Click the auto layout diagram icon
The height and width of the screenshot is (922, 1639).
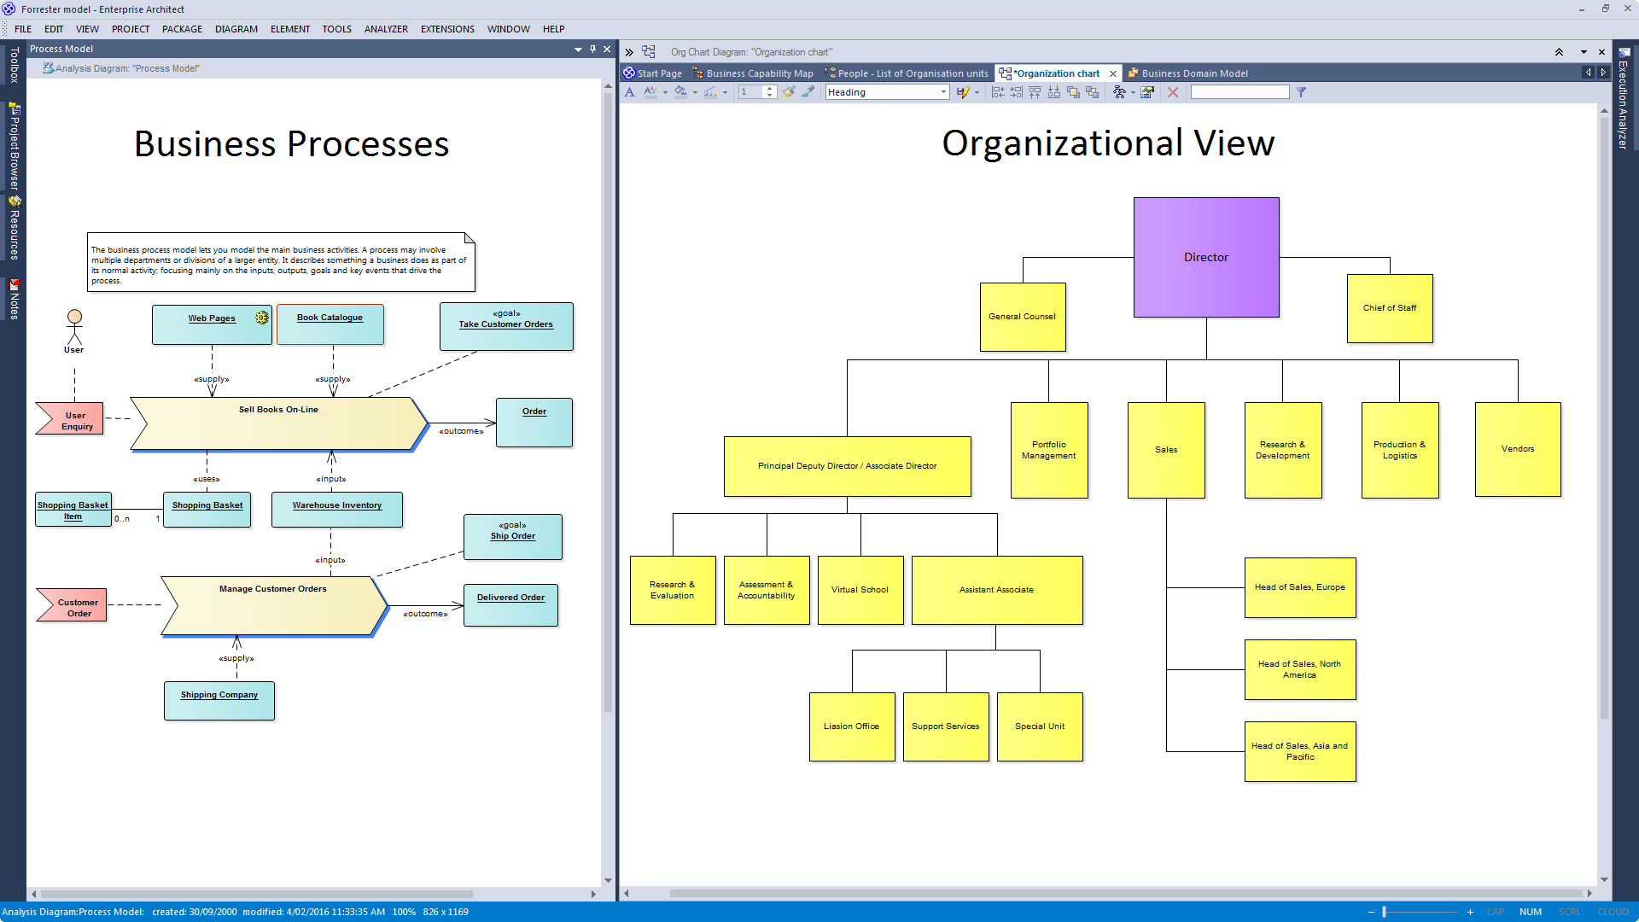coord(1119,92)
